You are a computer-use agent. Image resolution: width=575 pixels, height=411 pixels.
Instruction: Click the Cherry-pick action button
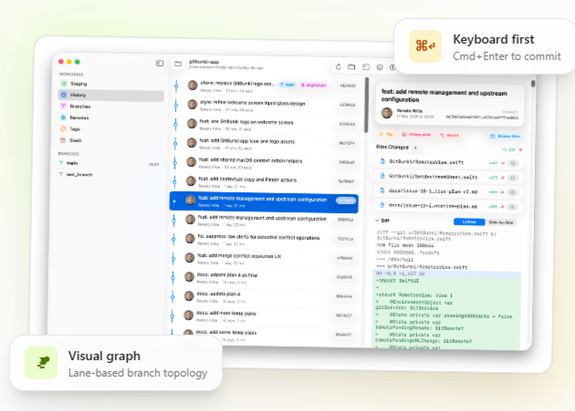pos(416,135)
